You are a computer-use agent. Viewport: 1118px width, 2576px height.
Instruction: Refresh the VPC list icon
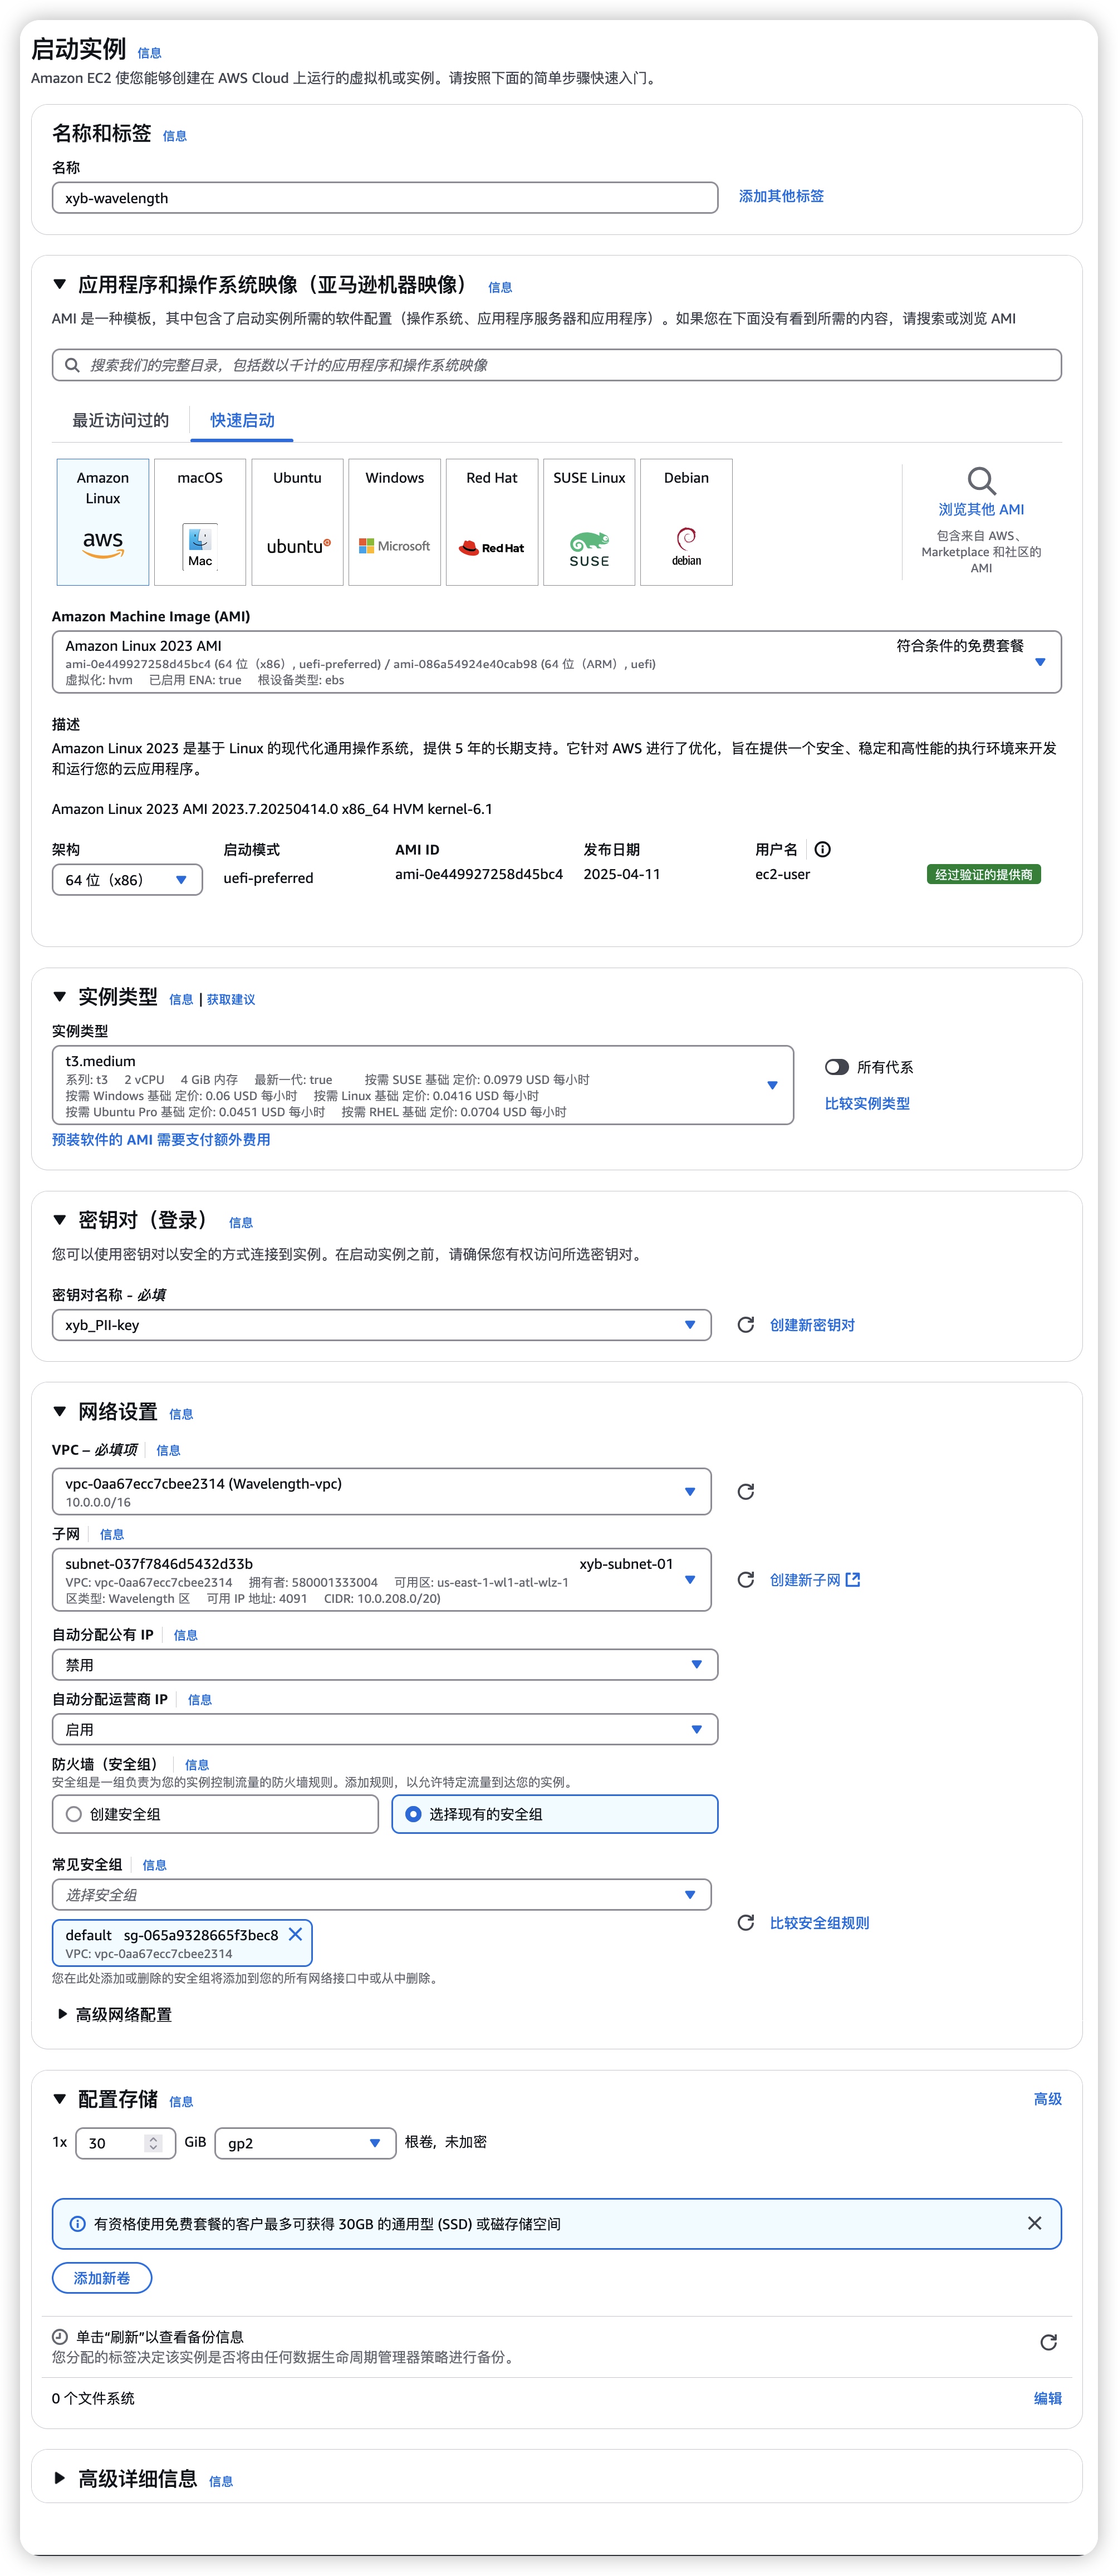click(x=745, y=1492)
